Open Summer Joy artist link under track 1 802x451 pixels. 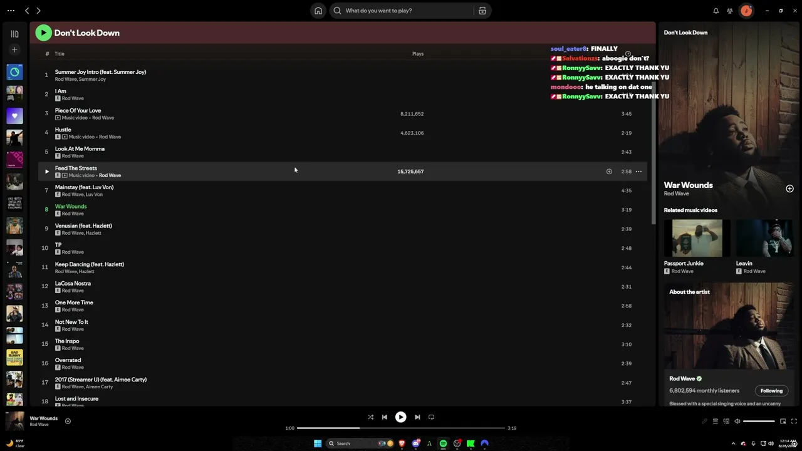click(x=93, y=80)
